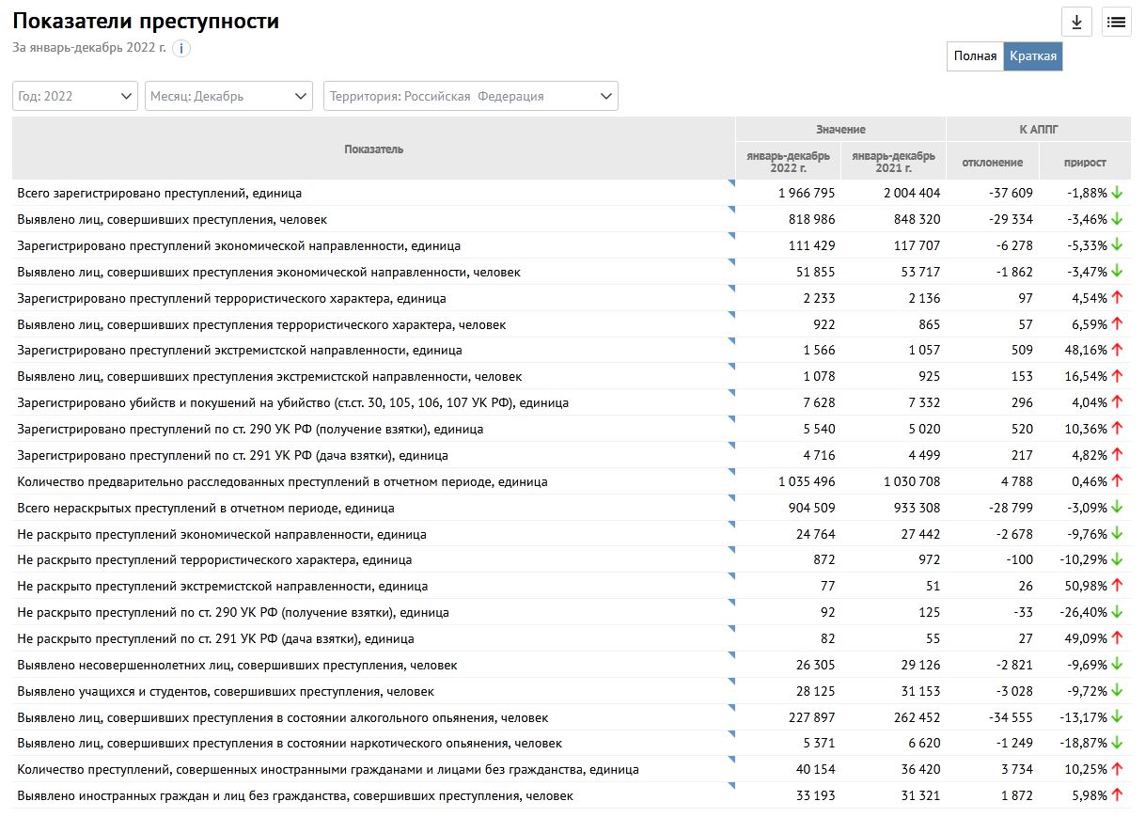This screenshot has height=817, width=1145.
Task: Click red up arrow beside 48,16%
Action: click(1117, 350)
